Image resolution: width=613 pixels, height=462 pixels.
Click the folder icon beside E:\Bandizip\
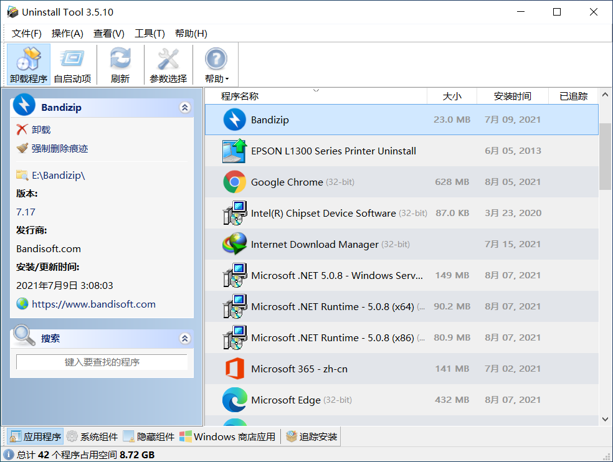point(22,175)
